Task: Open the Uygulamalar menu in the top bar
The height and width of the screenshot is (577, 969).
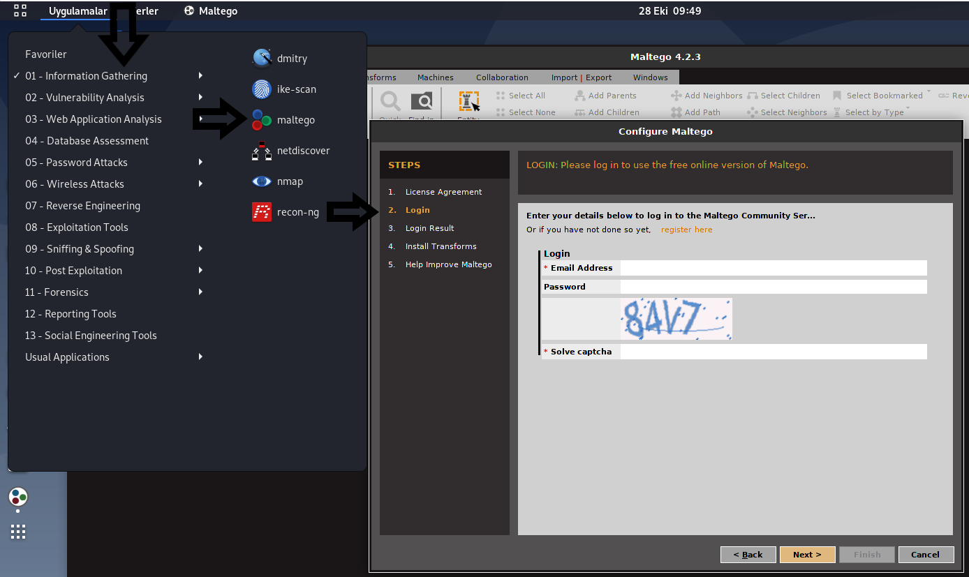Action: click(x=77, y=11)
